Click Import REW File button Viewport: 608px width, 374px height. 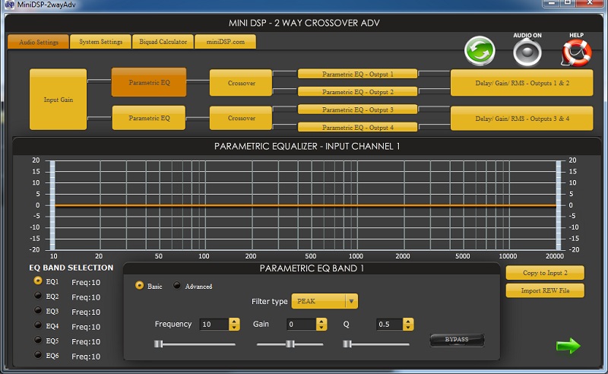click(545, 290)
